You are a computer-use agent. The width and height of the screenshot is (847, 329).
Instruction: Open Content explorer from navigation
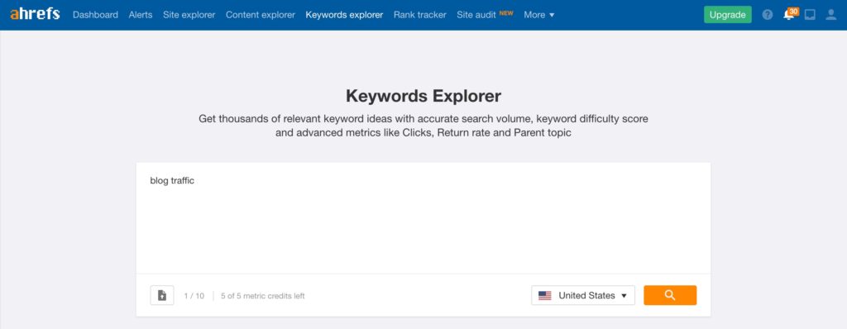pos(261,15)
